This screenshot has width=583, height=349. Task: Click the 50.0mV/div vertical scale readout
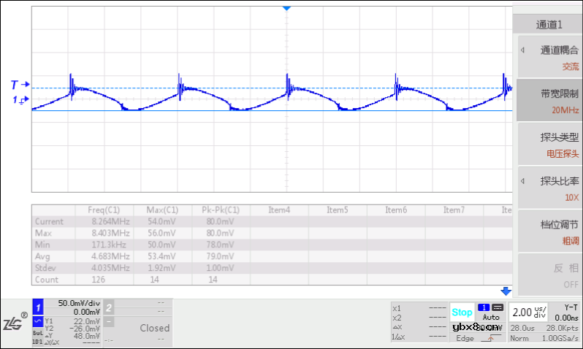(x=73, y=302)
